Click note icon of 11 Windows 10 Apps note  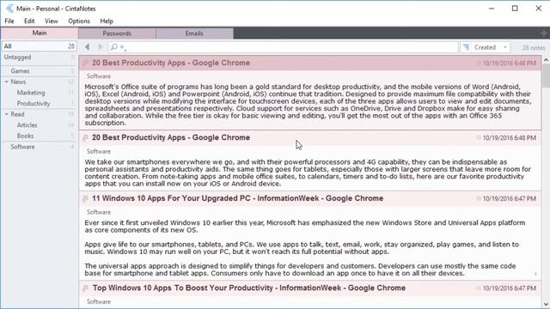click(x=85, y=198)
